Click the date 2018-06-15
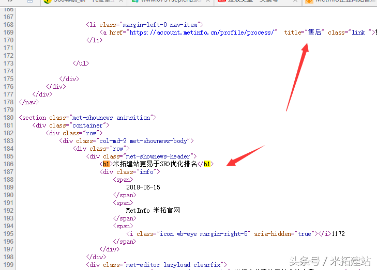Image resolution: width=377 pixels, height=270 pixels. coord(143,187)
